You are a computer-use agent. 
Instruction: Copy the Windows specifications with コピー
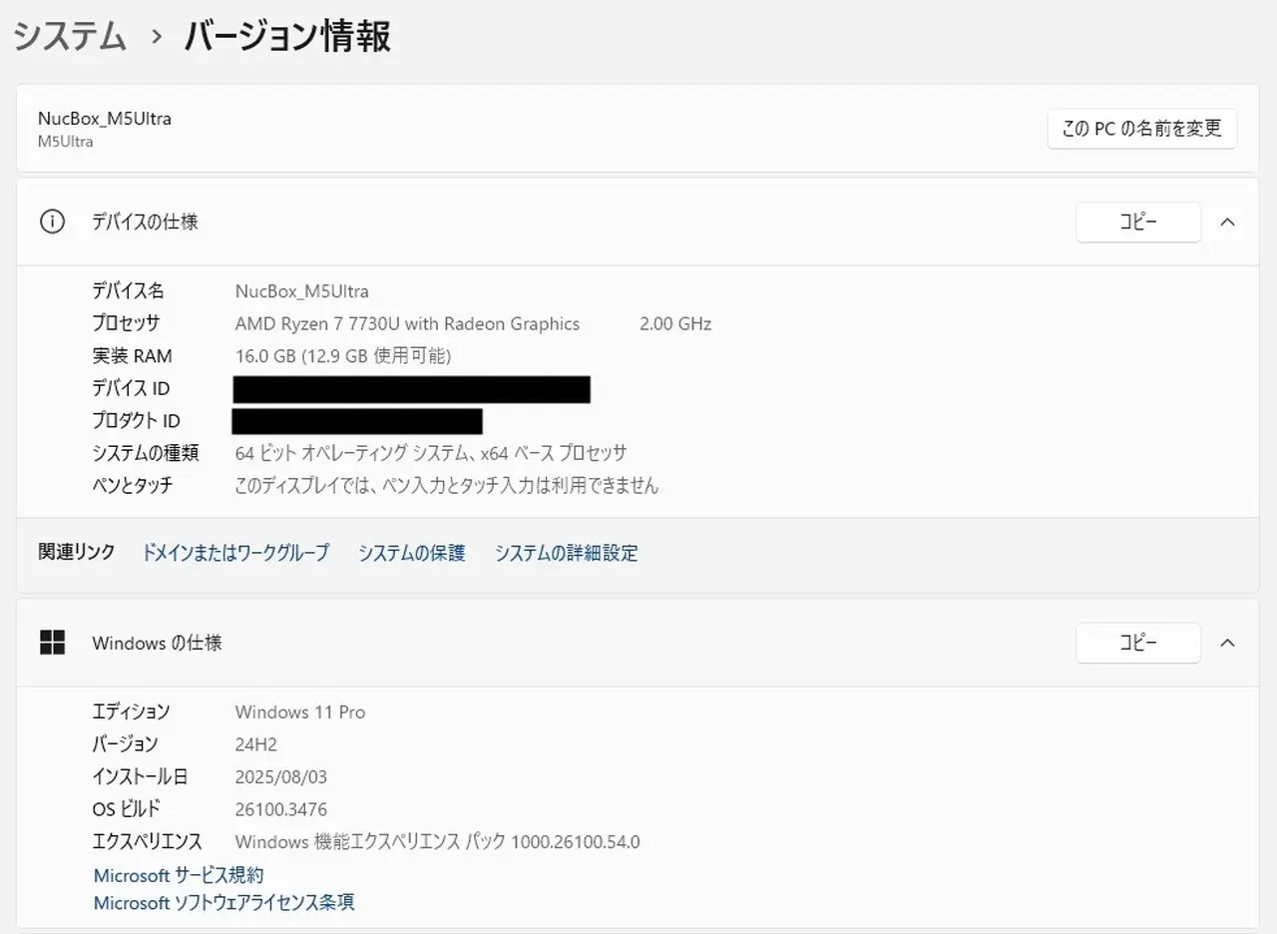[x=1137, y=643]
